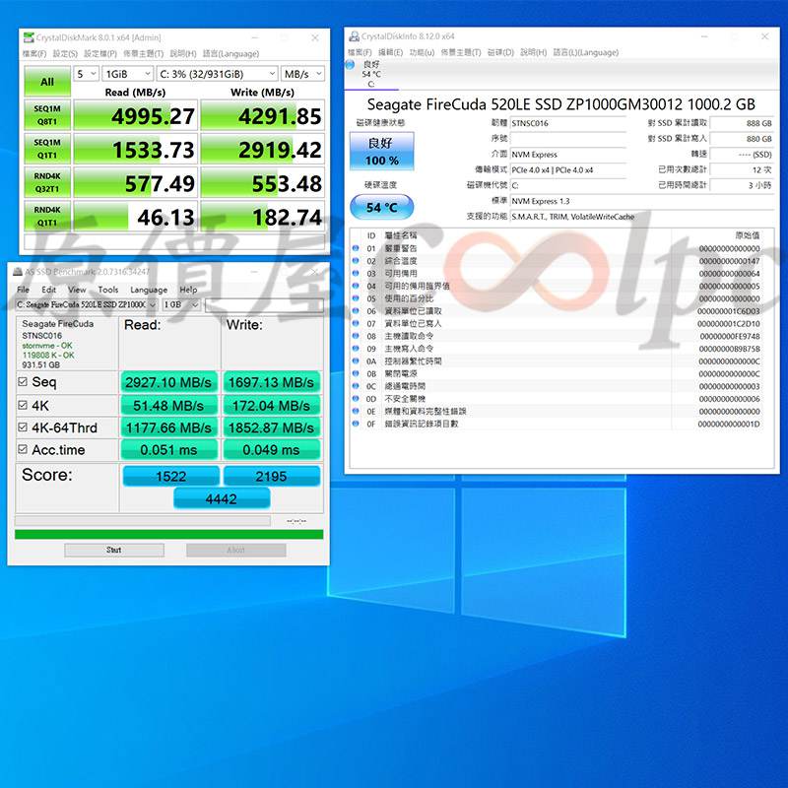Click the AS SSD Benchmark title bar icon
The width and height of the screenshot is (788, 788).
[18, 272]
